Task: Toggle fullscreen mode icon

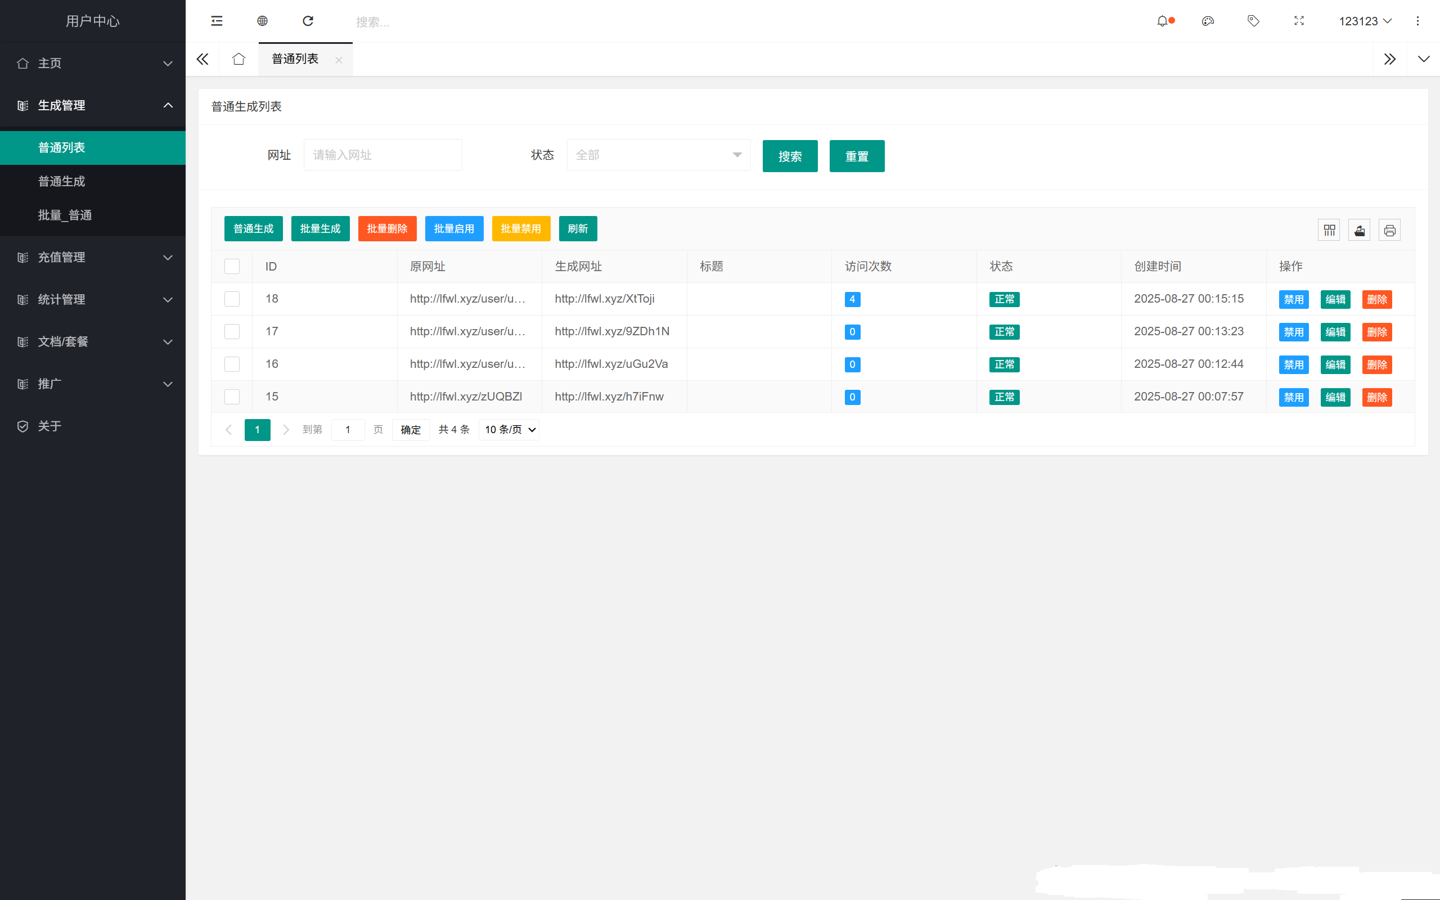Action: tap(1299, 21)
